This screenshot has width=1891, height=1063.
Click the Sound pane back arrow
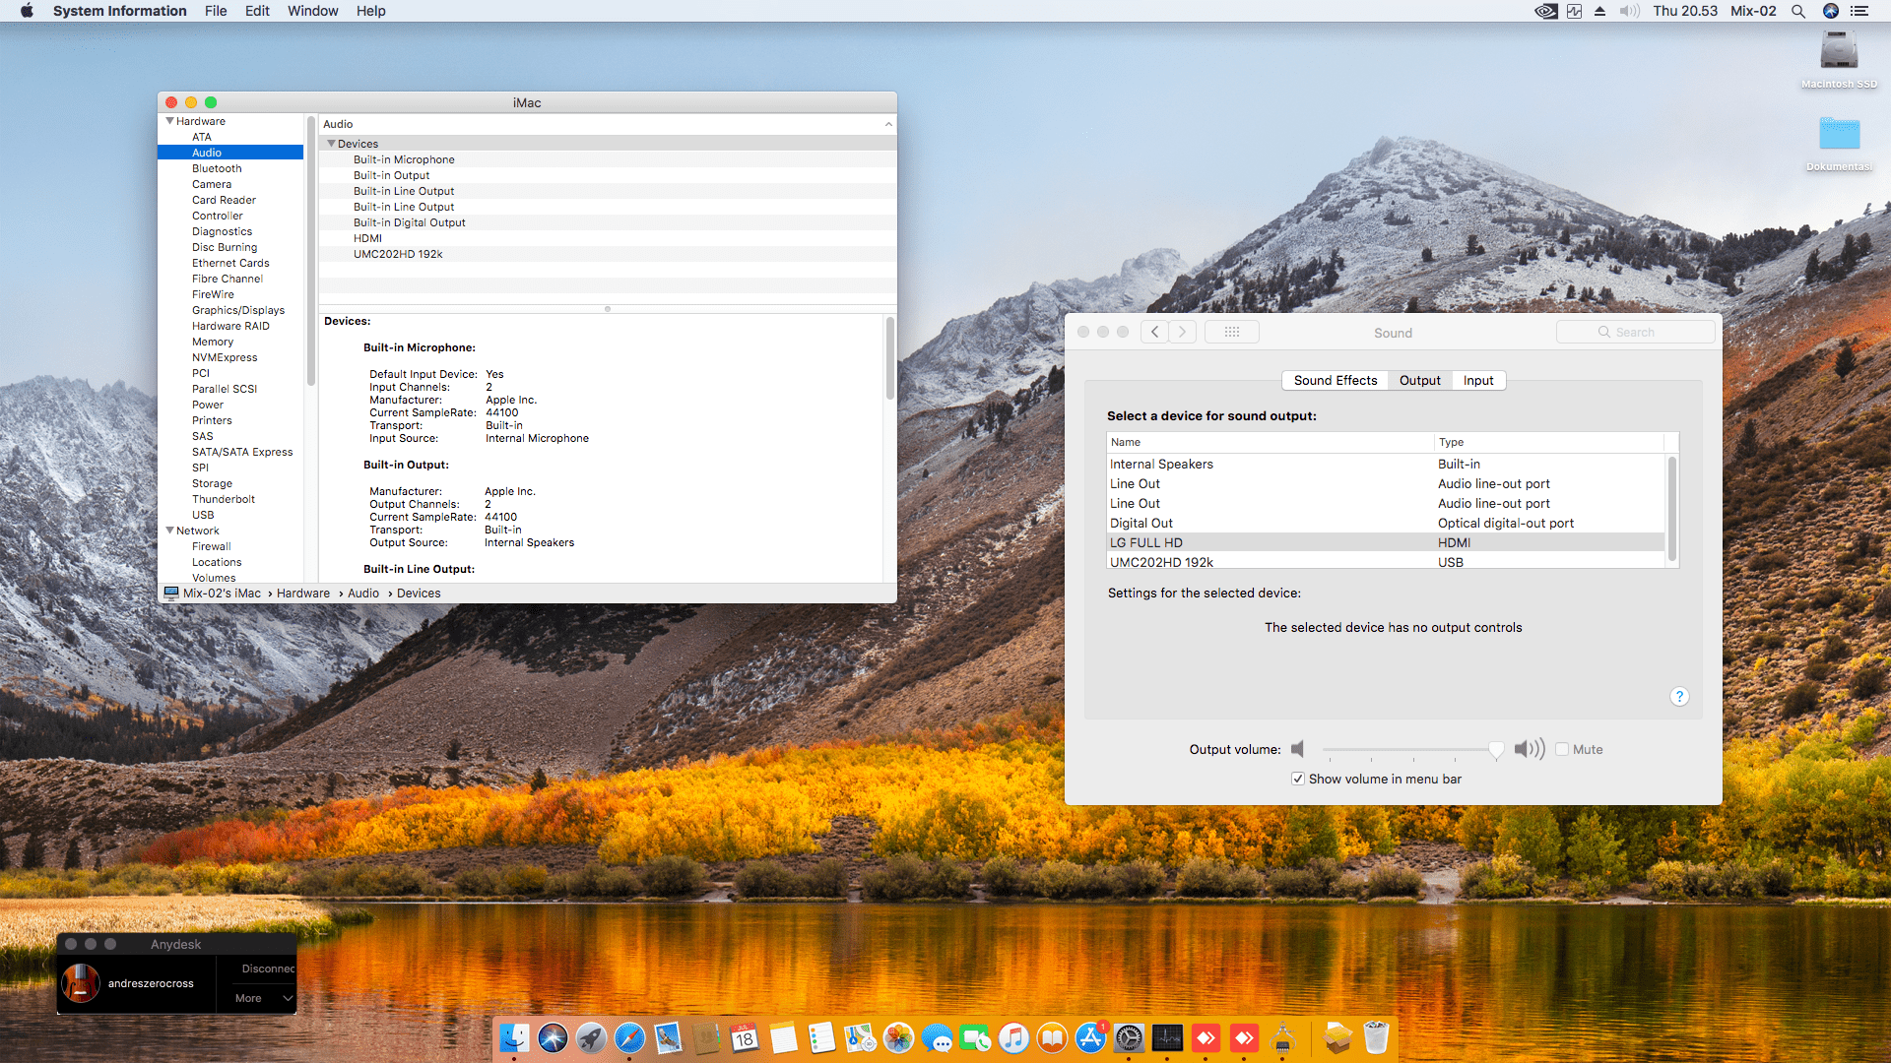tap(1155, 333)
